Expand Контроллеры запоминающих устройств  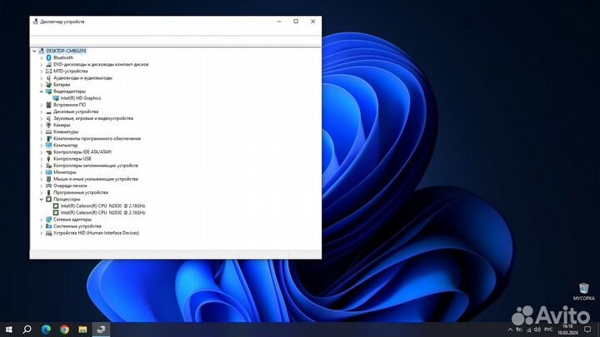[42, 166]
